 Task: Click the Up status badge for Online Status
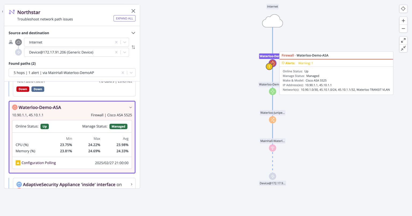point(45,126)
